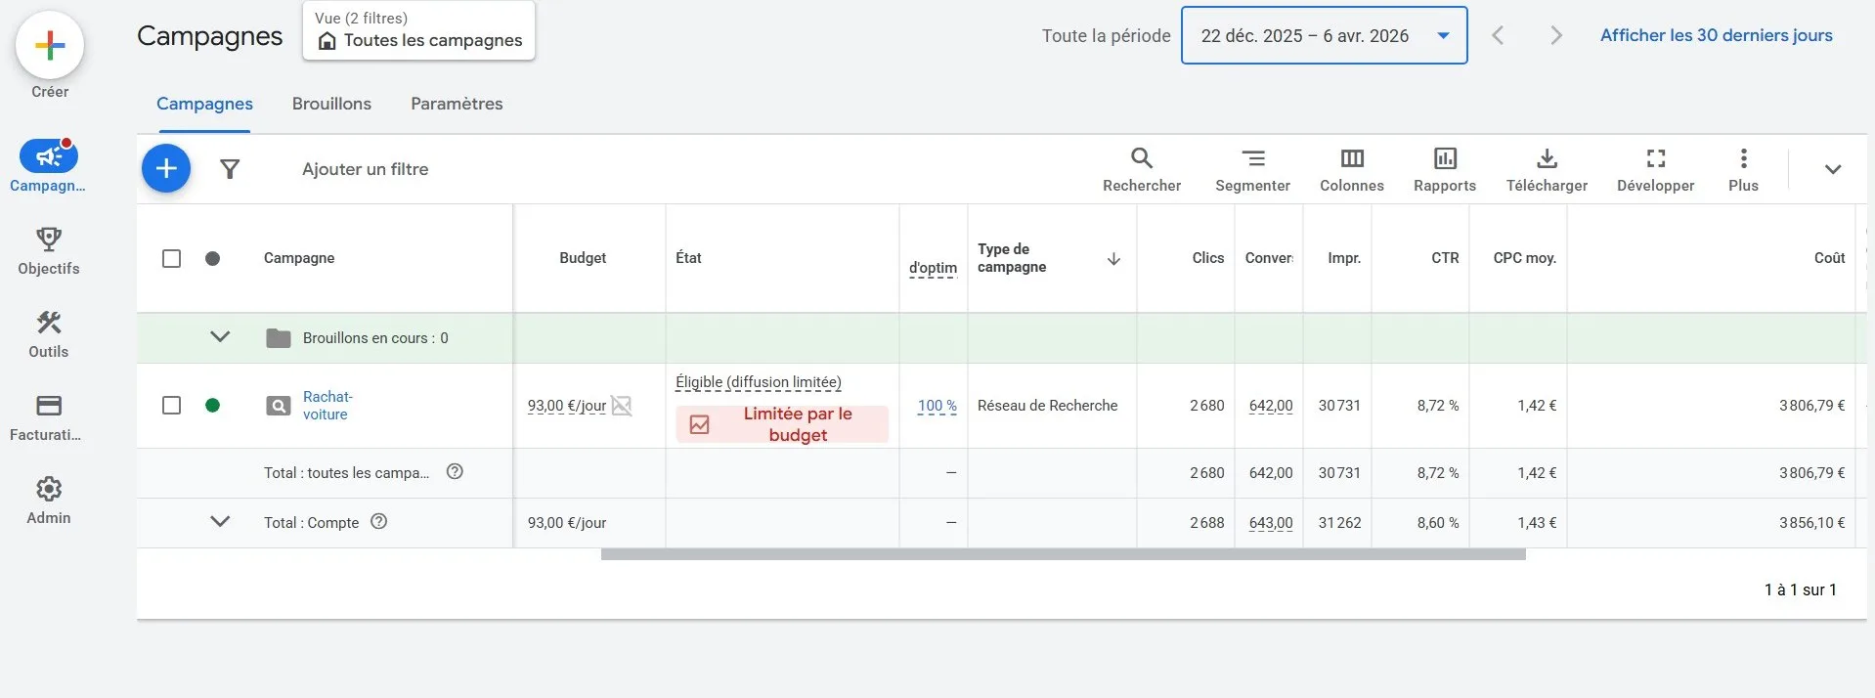
Task: Open the Admin gear section
Action: tap(48, 501)
